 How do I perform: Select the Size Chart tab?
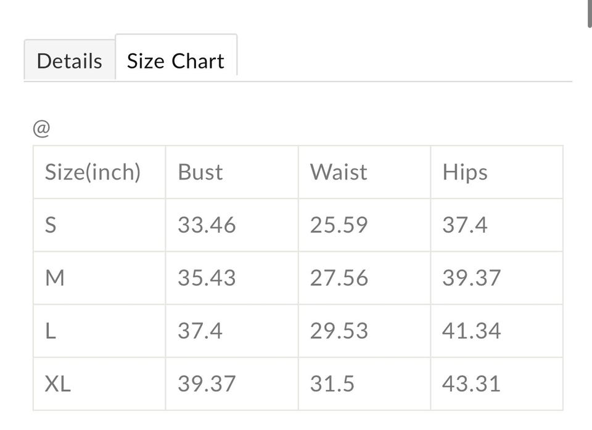tap(176, 61)
